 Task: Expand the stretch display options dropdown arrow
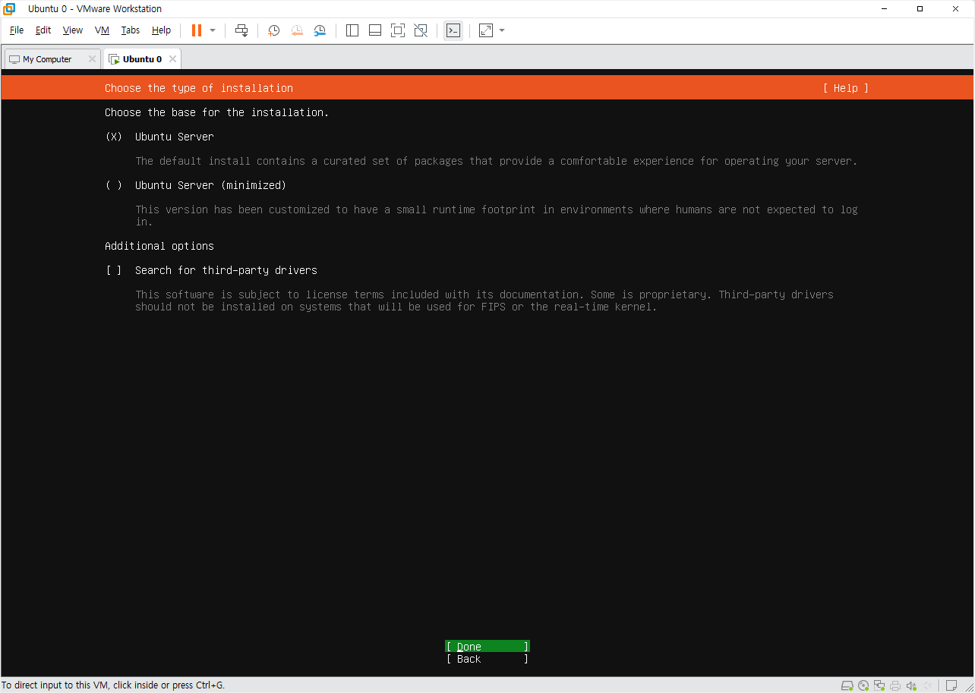tap(502, 30)
